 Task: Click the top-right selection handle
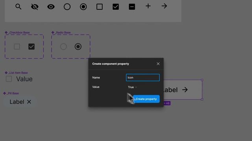[202, 80]
